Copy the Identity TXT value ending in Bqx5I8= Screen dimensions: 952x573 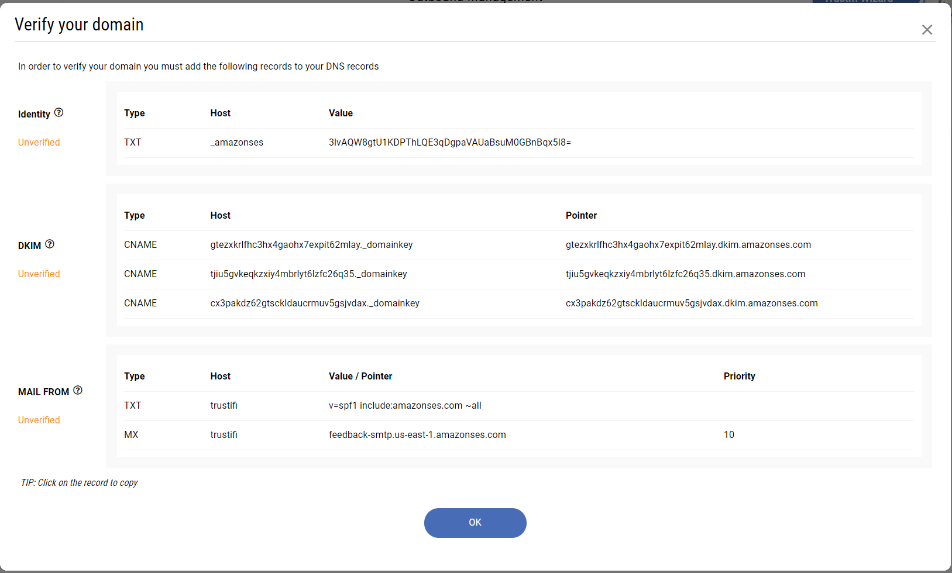pos(450,142)
